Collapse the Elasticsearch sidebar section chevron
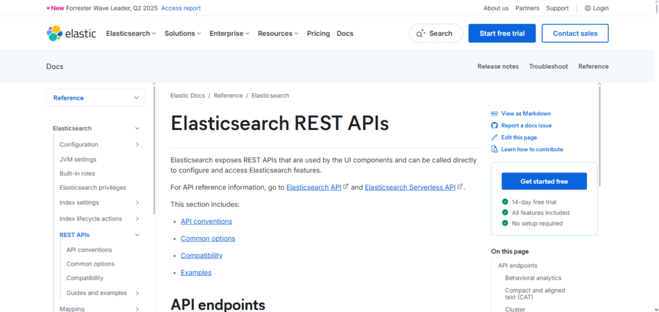Screen dimensions: 659x312 [137, 129]
